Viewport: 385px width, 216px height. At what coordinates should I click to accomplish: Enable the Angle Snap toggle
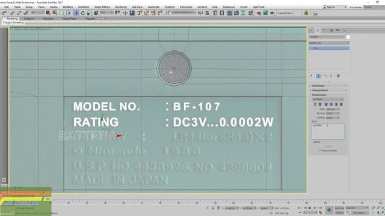pyautogui.click(x=147, y=13)
